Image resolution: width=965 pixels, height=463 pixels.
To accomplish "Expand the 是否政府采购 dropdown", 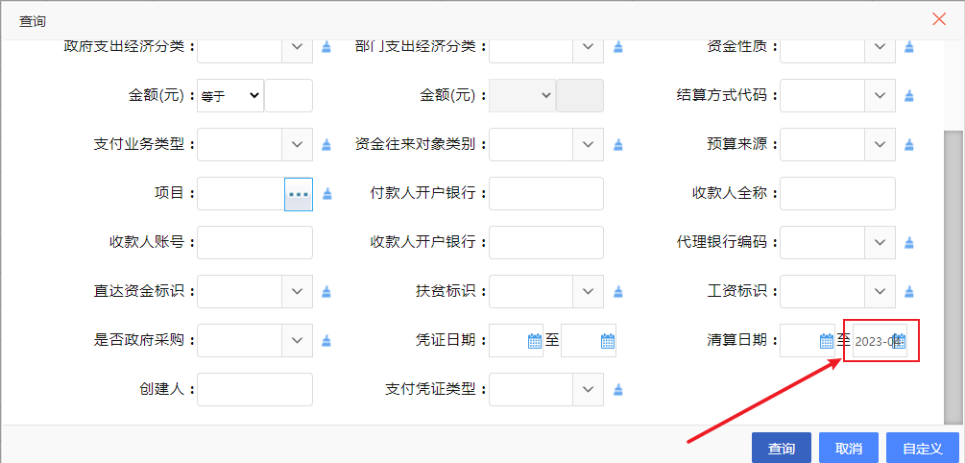I will tap(297, 340).
